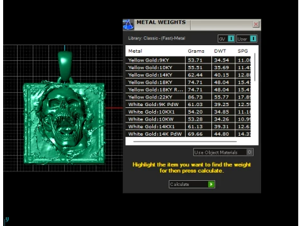Screen dimensions: 302x226
Task: Click the pendant bail loop
Action: pyautogui.click(x=65, y=66)
